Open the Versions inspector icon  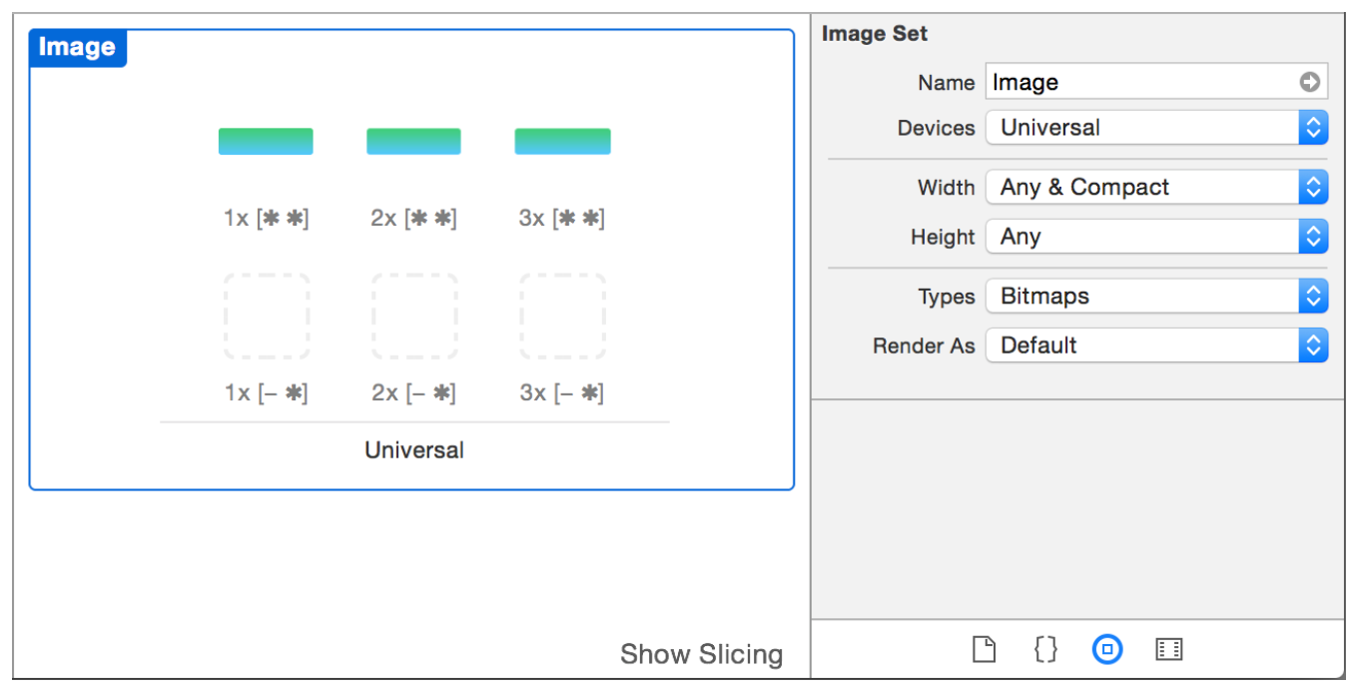1169,649
